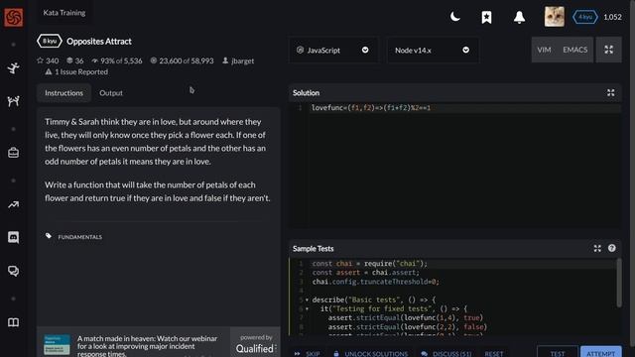Image resolution: width=635 pixels, height=357 pixels.
Task: Toggle fullscreen editor layout button
Action: 608,50
